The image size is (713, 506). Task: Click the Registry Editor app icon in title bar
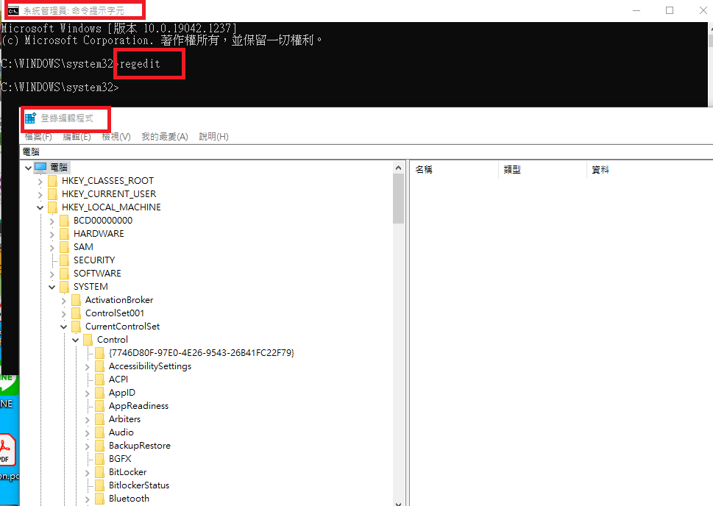click(30, 118)
